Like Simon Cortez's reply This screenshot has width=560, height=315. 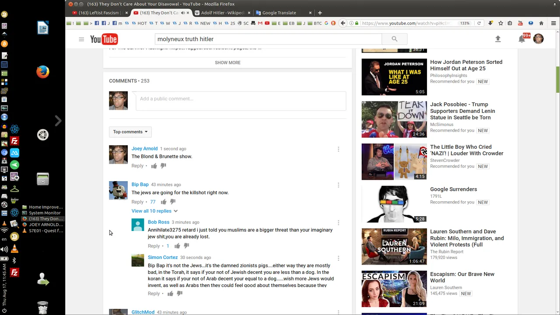[x=170, y=294]
